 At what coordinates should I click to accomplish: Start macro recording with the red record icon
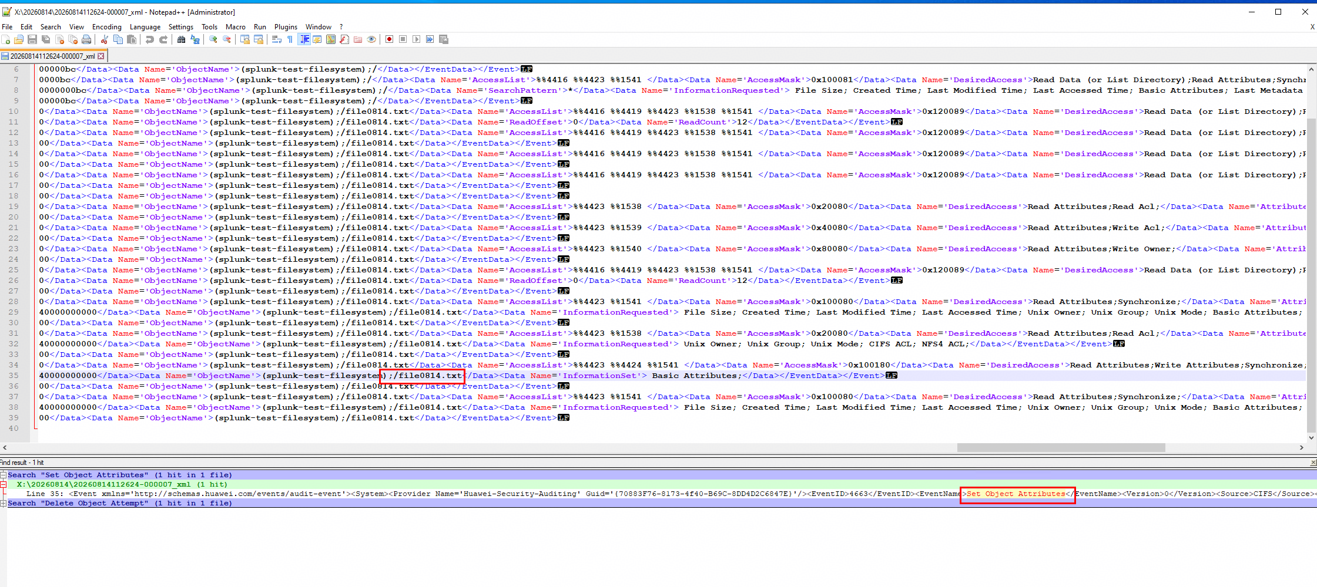tap(389, 39)
